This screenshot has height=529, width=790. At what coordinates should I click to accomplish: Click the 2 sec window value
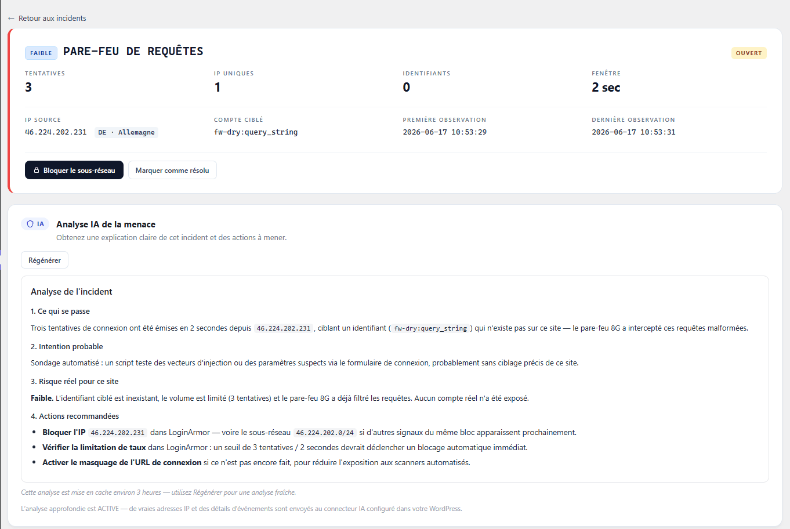[x=606, y=87]
